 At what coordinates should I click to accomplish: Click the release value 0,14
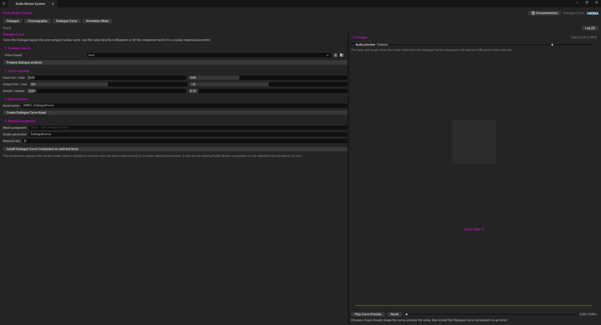[268, 91]
